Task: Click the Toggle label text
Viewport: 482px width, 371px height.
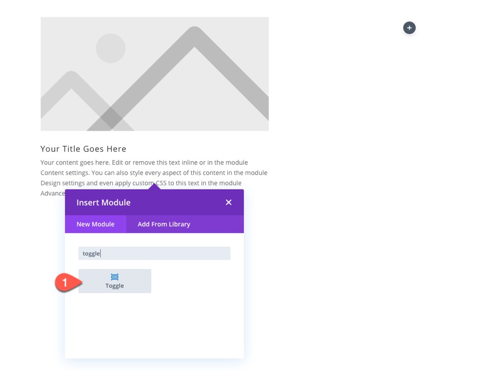Action: pyautogui.click(x=114, y=286)
